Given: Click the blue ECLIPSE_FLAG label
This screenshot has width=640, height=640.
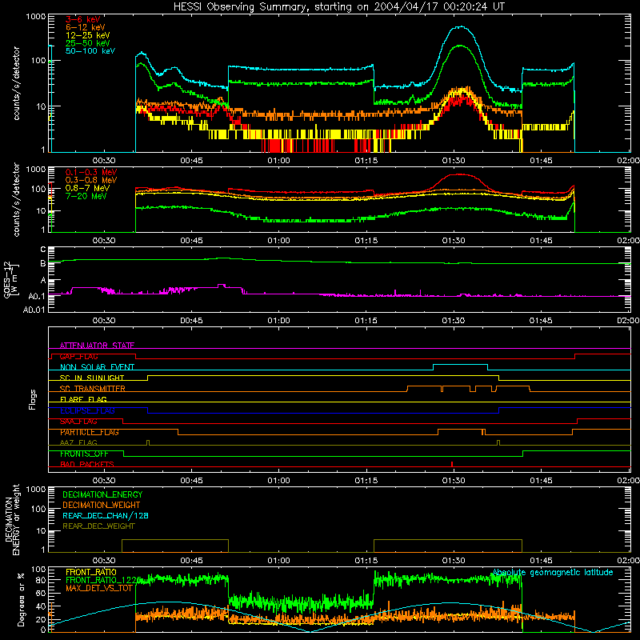Looking at the screenshot, I should (x=87, y=410).
